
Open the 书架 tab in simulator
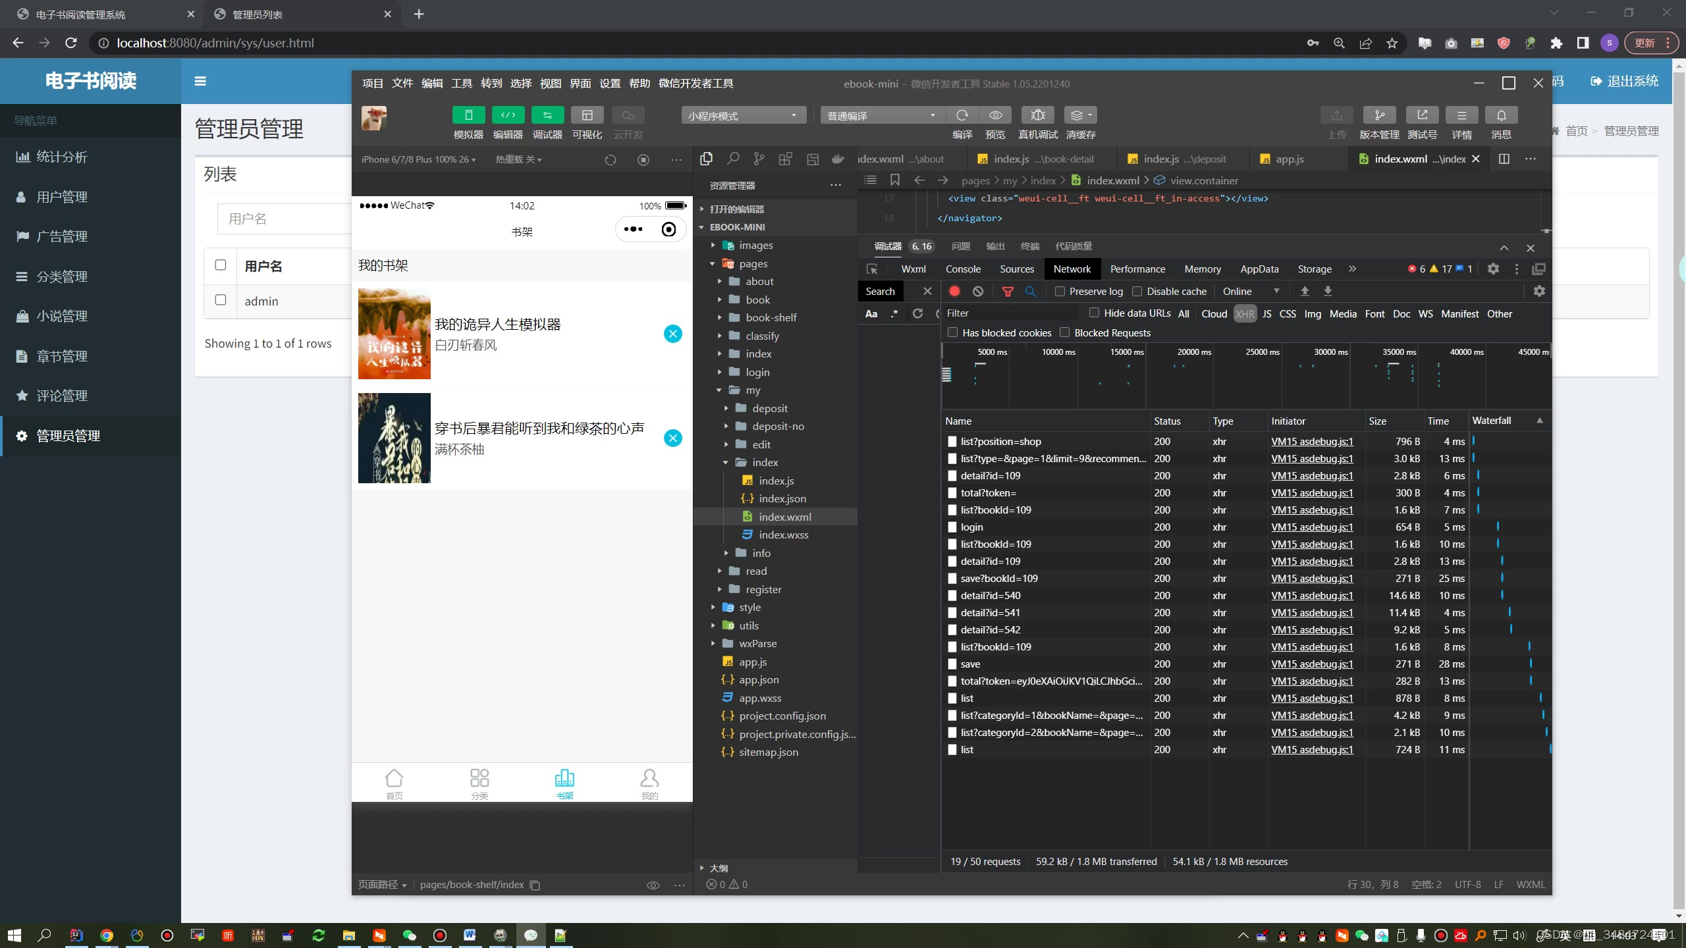click(564, 783)
